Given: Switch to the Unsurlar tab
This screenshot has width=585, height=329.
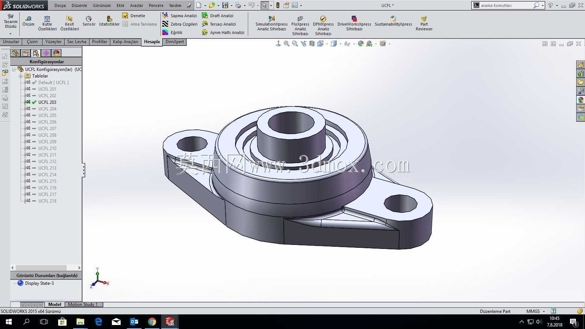Looking at the screenshot, I should point(11,42).
